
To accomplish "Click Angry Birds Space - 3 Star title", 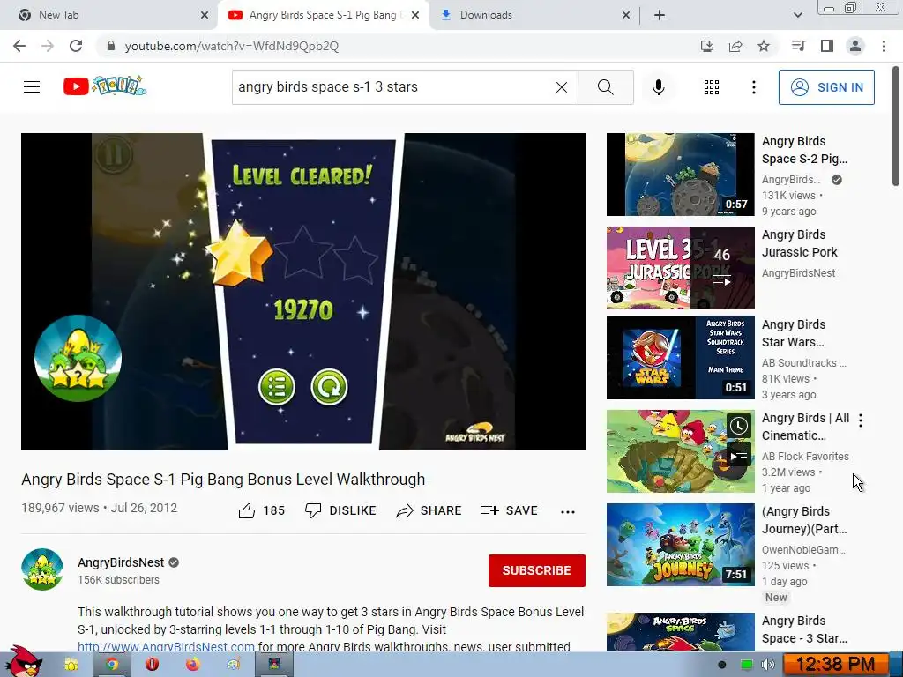I will point(804,629).
